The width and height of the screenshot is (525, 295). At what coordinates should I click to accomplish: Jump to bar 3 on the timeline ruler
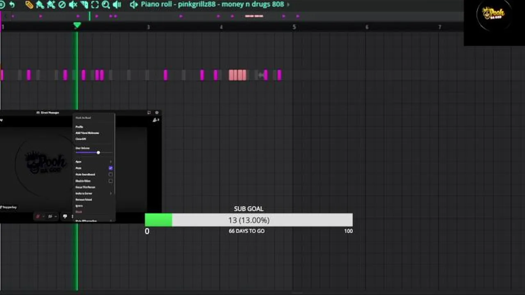(148, 27)
